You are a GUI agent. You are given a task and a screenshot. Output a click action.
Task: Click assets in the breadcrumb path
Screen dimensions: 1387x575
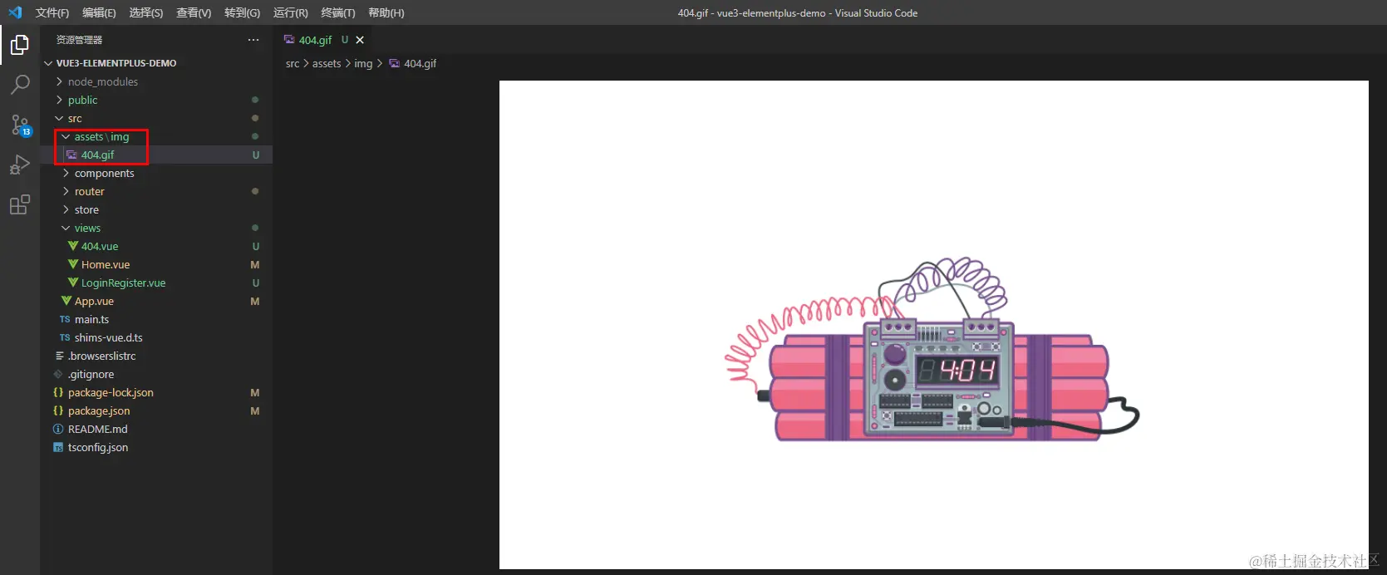click(x=327, y=63)
